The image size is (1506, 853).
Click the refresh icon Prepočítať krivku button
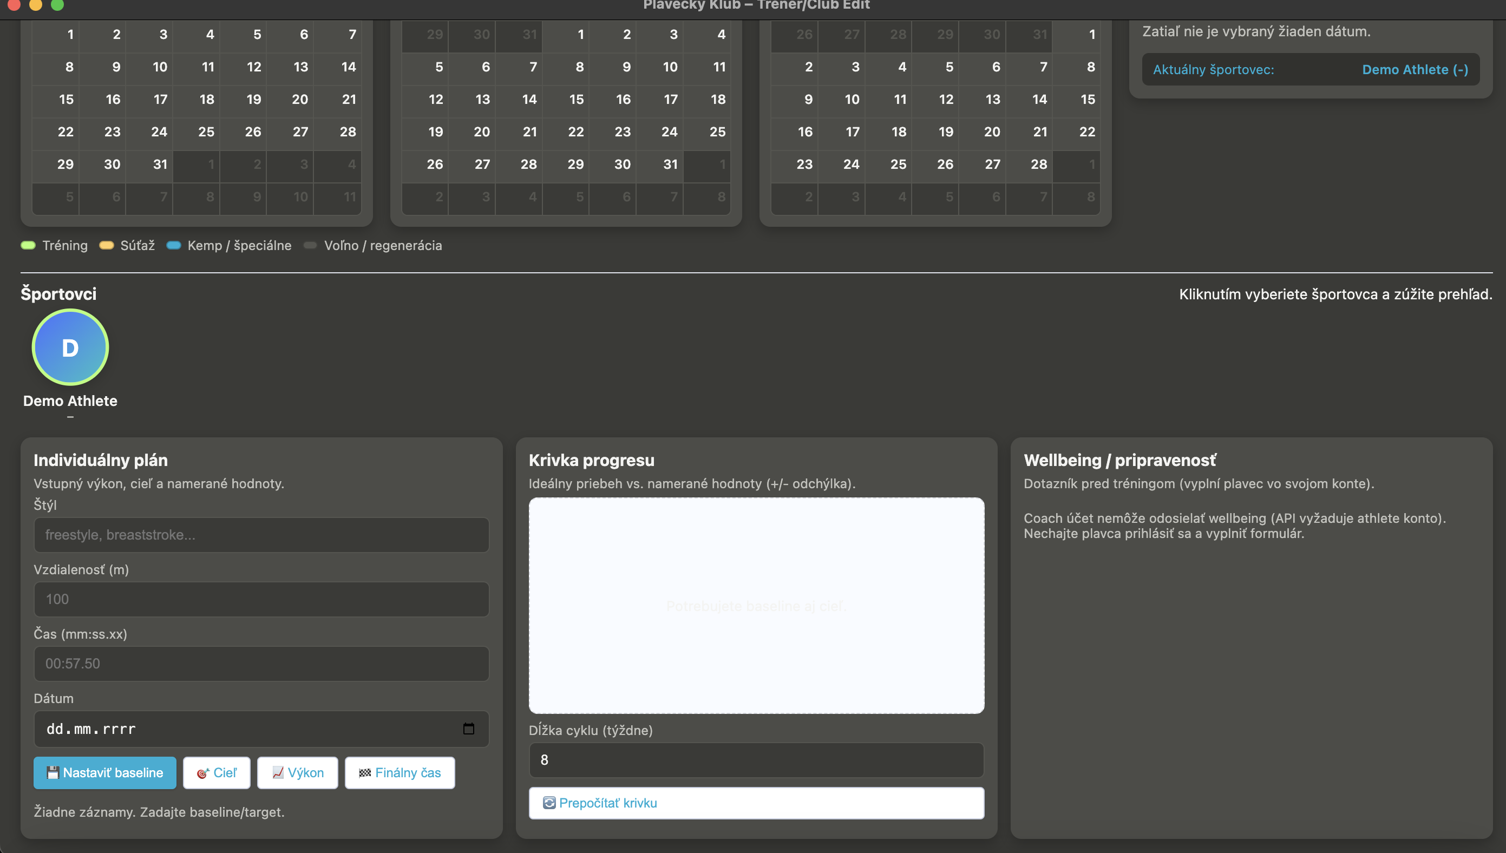tap(756, 803)
